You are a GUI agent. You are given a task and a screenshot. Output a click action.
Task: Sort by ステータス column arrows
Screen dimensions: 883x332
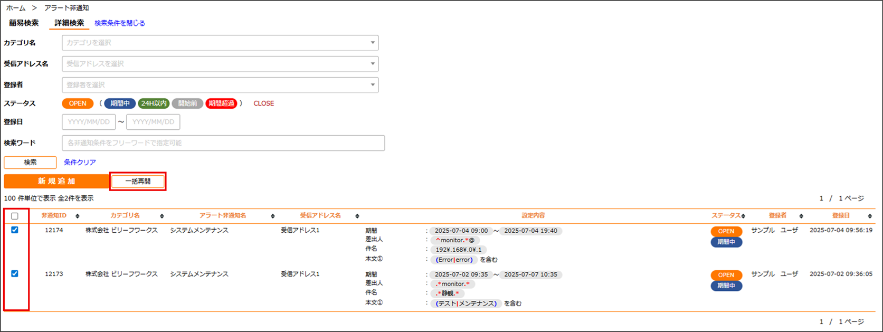click(743, 216)
